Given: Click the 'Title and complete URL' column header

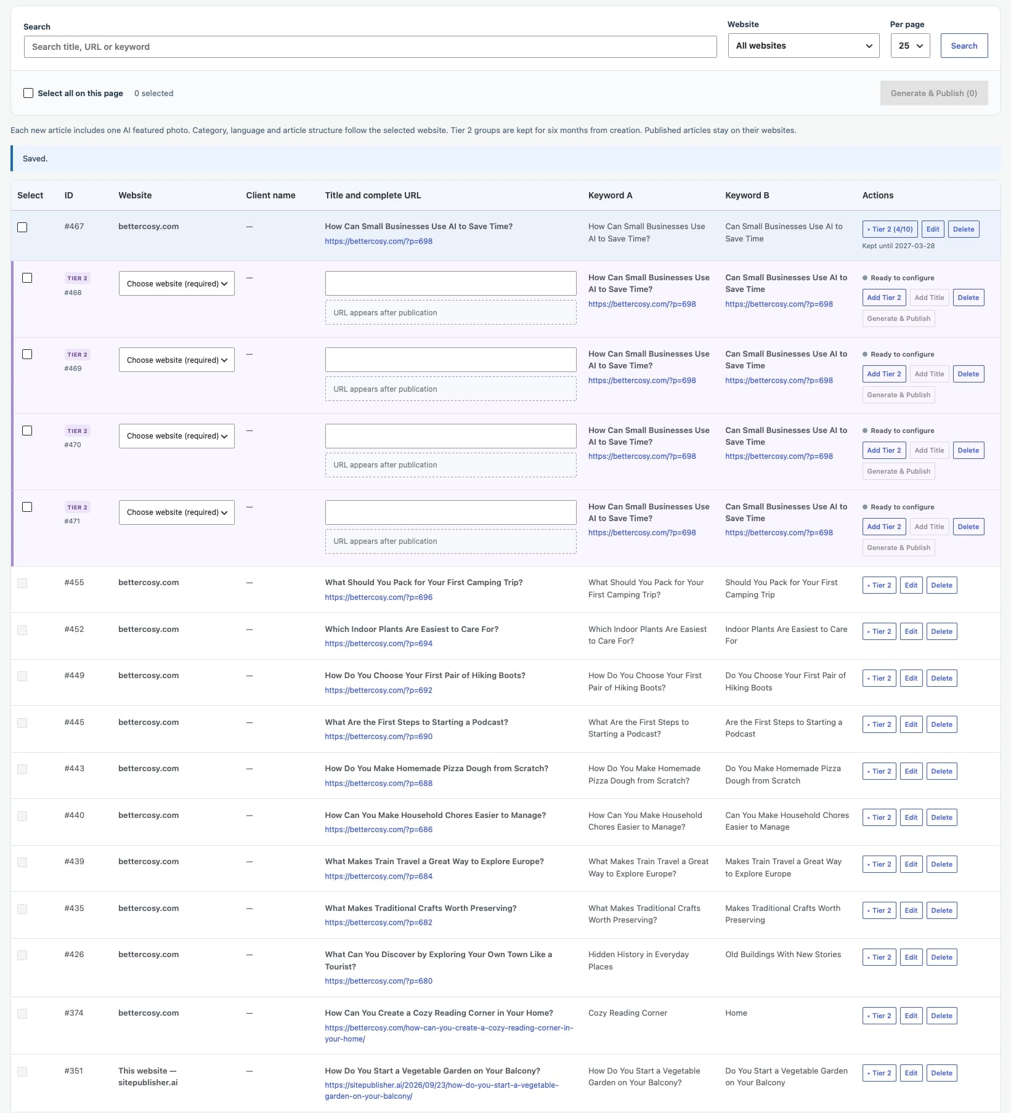Looking at the screenshot, I should (373, 195).
